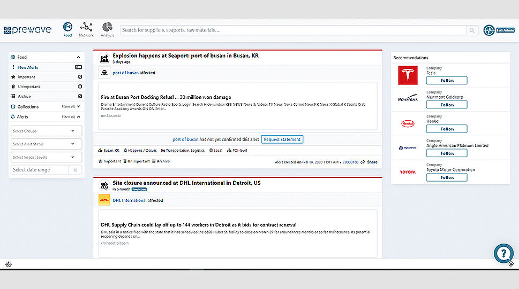The height and width of the screenshot is (289, 519).
Task: Click the DHL logo thumbnail
Action: point(104,200)
